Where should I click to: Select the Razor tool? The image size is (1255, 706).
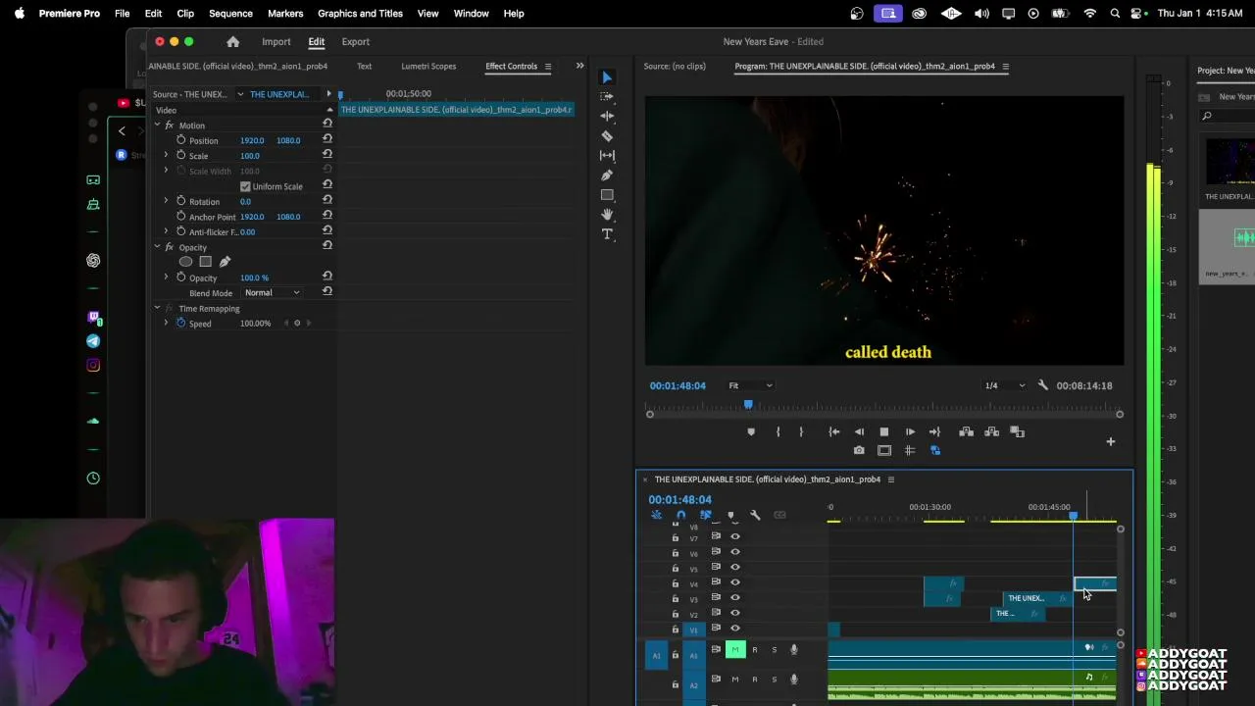(x=607, y=136)
